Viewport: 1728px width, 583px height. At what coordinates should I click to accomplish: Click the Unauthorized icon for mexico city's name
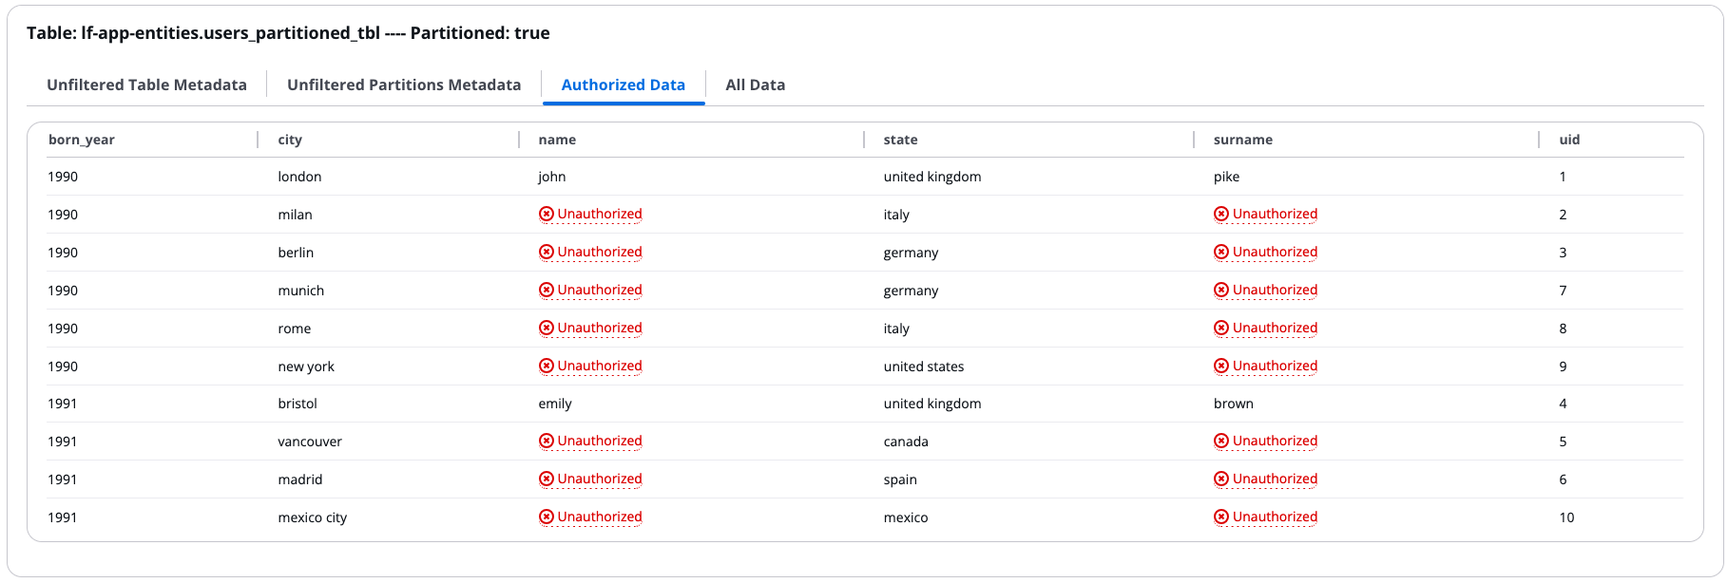pyautogui.click(x=546, y=517)
